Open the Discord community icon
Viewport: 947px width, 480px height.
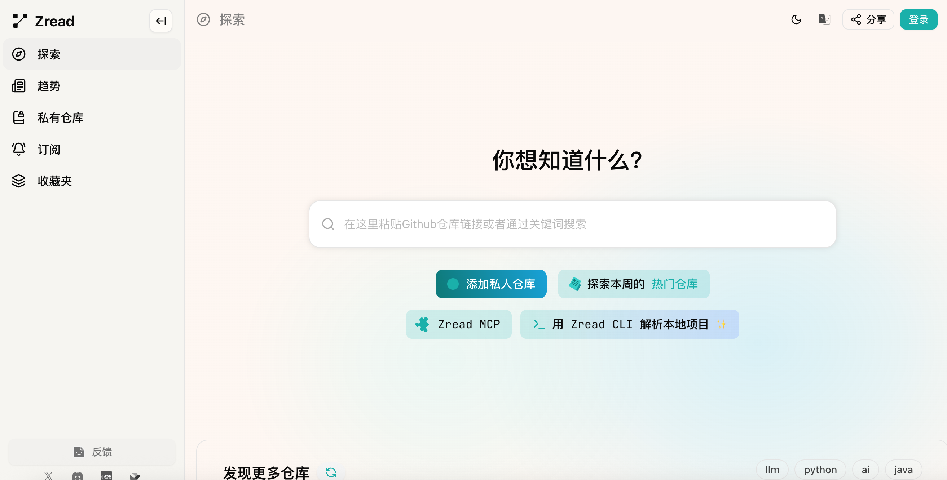pyautogui.click(x=78, y=476)
